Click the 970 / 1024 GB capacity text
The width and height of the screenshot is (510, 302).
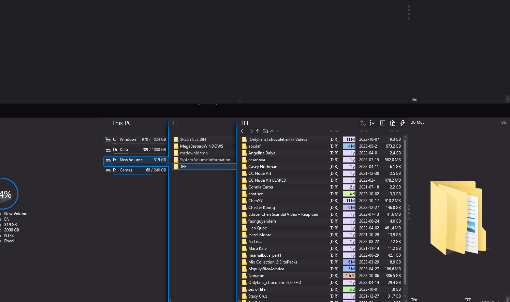(x=154, y=139)
